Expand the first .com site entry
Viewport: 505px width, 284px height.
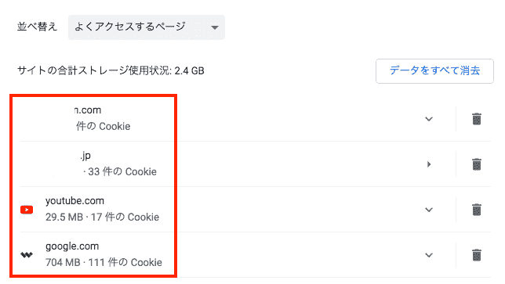tap(429, 119)
